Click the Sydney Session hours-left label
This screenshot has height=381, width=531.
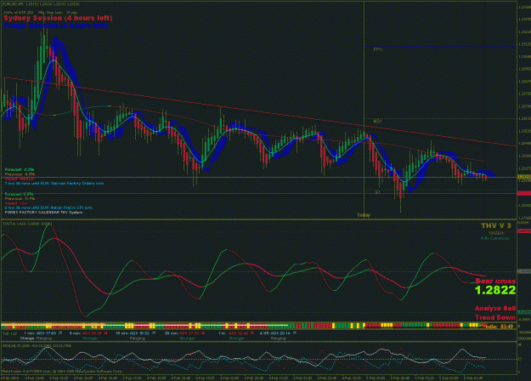point(58,18)
